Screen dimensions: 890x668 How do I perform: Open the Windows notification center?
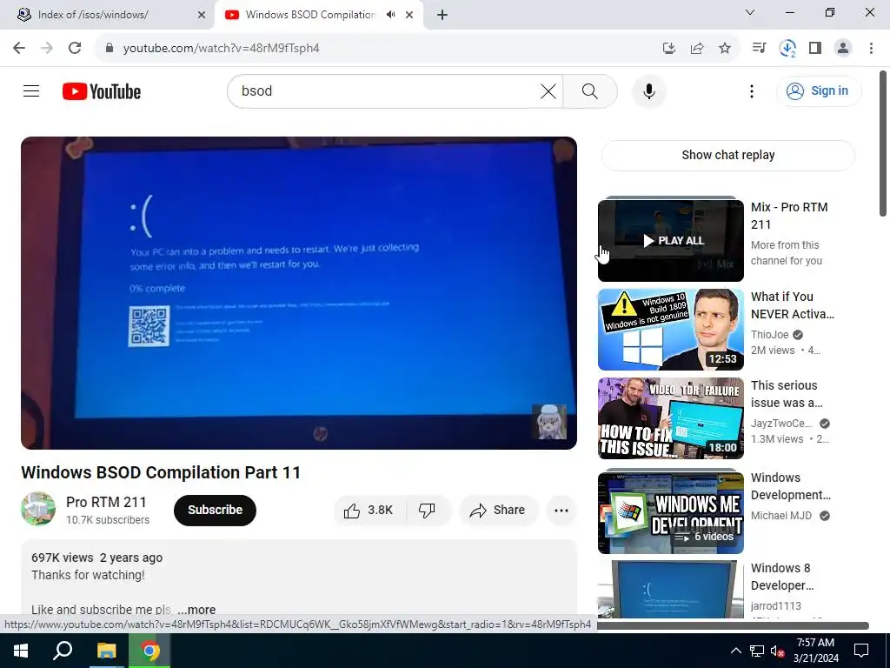[861, 651]
